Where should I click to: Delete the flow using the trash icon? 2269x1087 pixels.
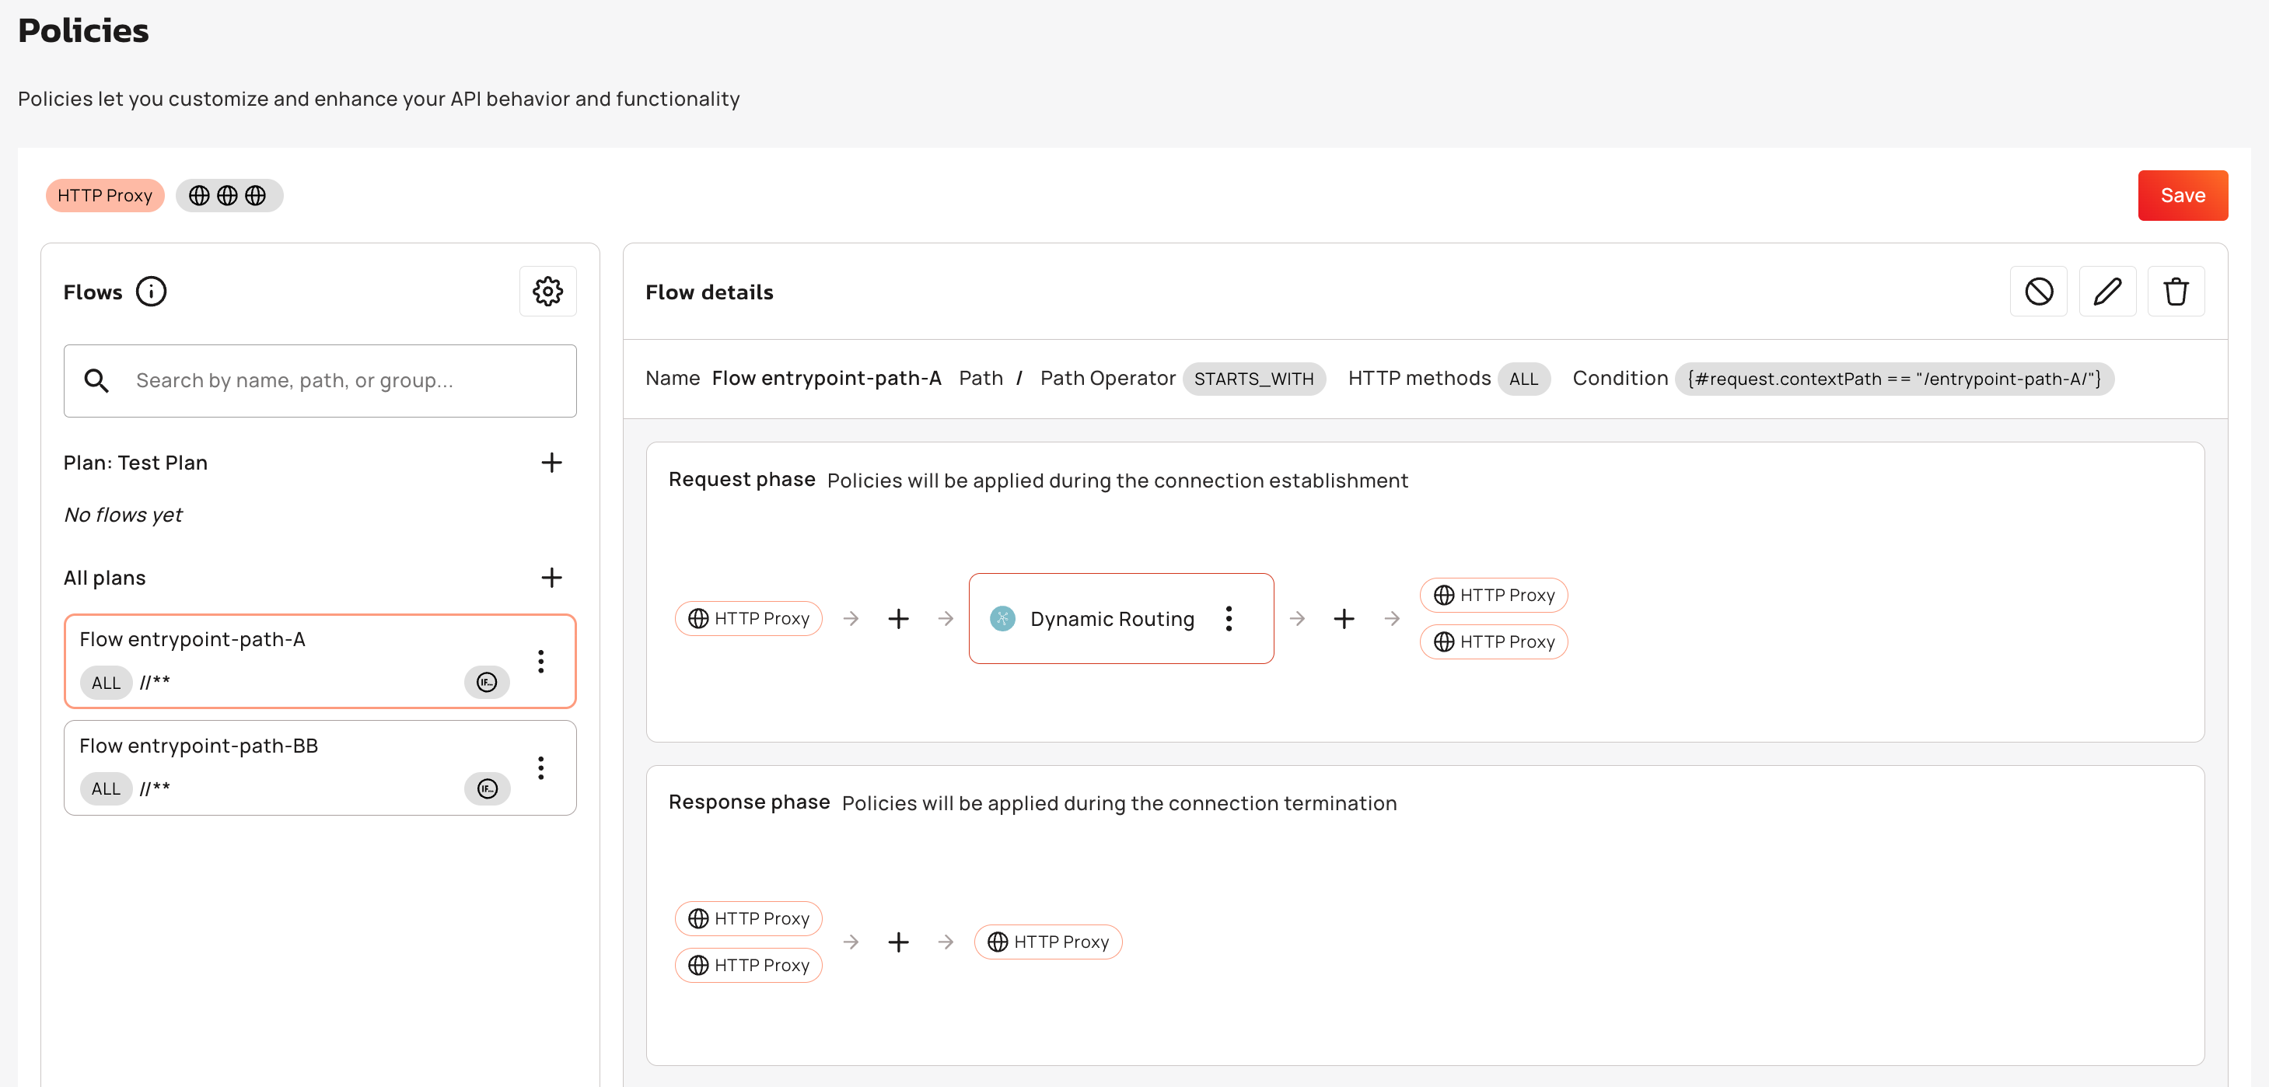pos(2176,292)
